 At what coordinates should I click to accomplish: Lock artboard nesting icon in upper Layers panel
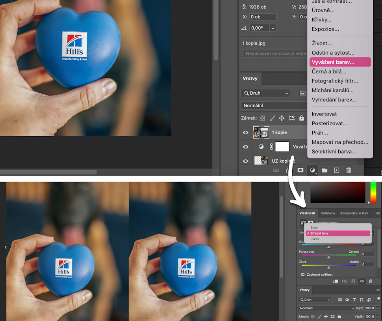point(291,118)
